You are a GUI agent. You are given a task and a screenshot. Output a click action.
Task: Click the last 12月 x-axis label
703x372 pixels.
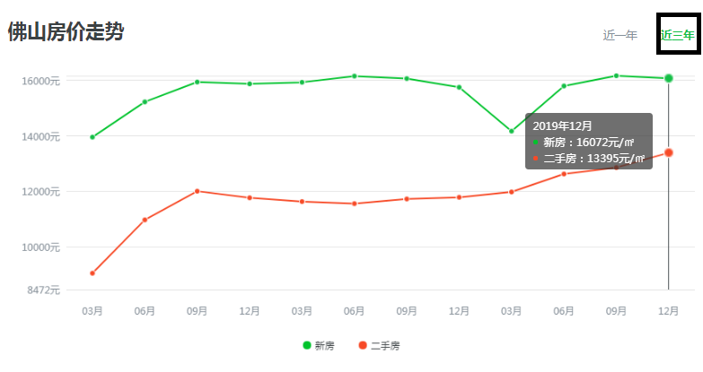[x=669, y=311]
